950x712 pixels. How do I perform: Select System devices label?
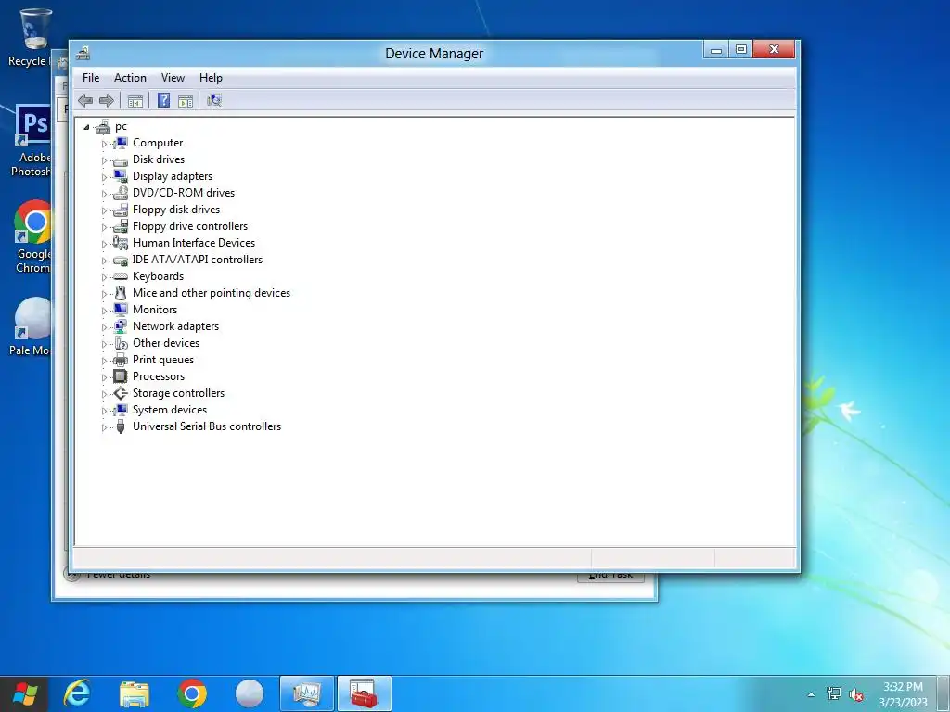[x=170, y=410]
